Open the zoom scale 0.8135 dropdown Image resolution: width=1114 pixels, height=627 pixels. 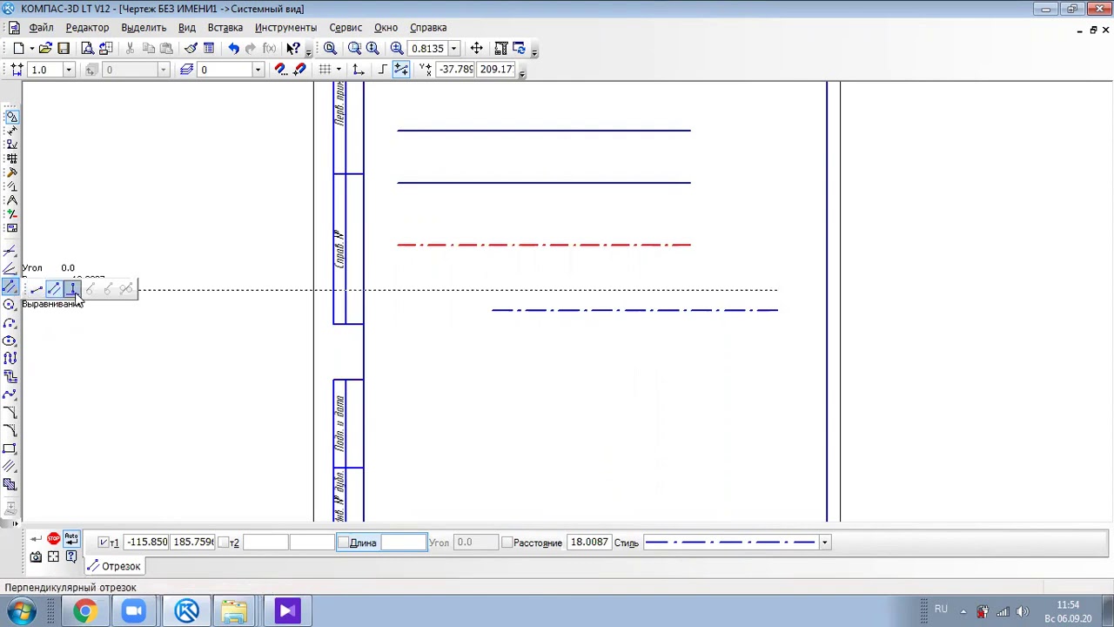point(453,48)
